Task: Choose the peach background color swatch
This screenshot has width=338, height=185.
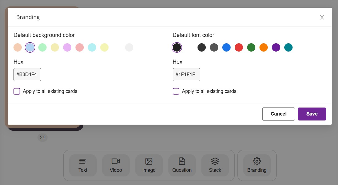Action: click(x=18, y=47)
